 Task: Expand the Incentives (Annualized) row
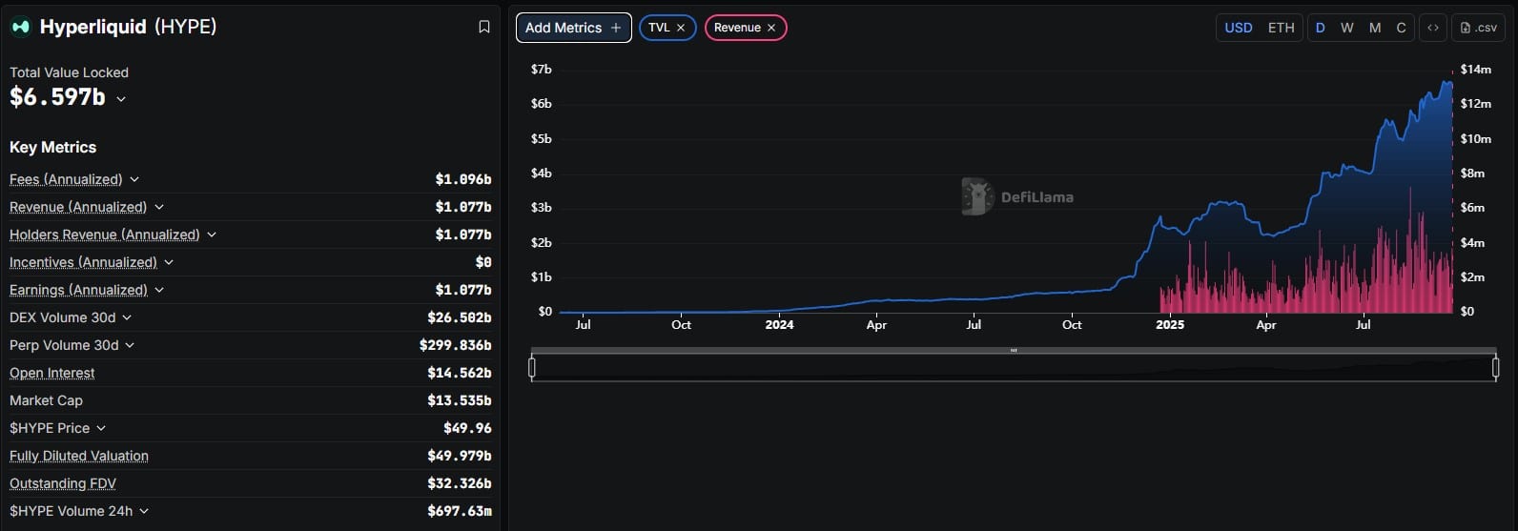tap(169, 262)
